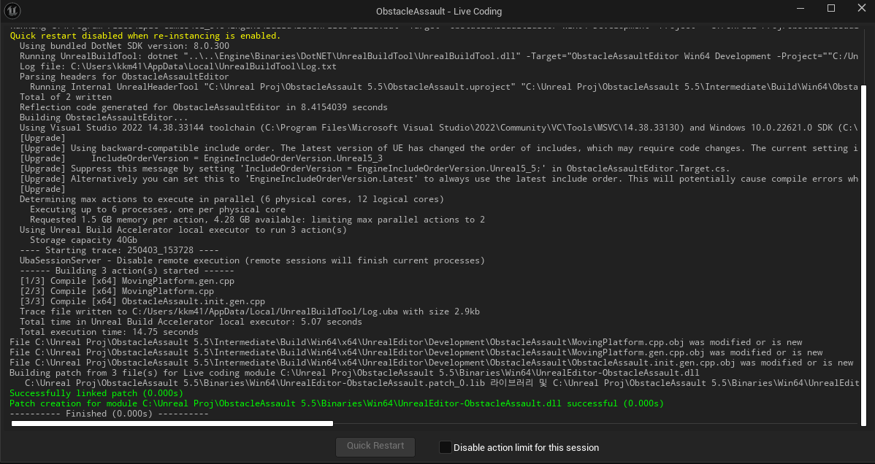
Task: Click the 'Log file:' path line
Action: tap(178, 66)
